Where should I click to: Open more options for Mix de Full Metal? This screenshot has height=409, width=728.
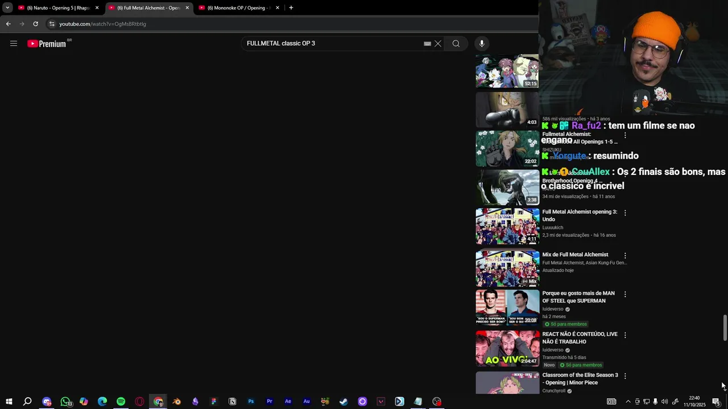[625, 256]
